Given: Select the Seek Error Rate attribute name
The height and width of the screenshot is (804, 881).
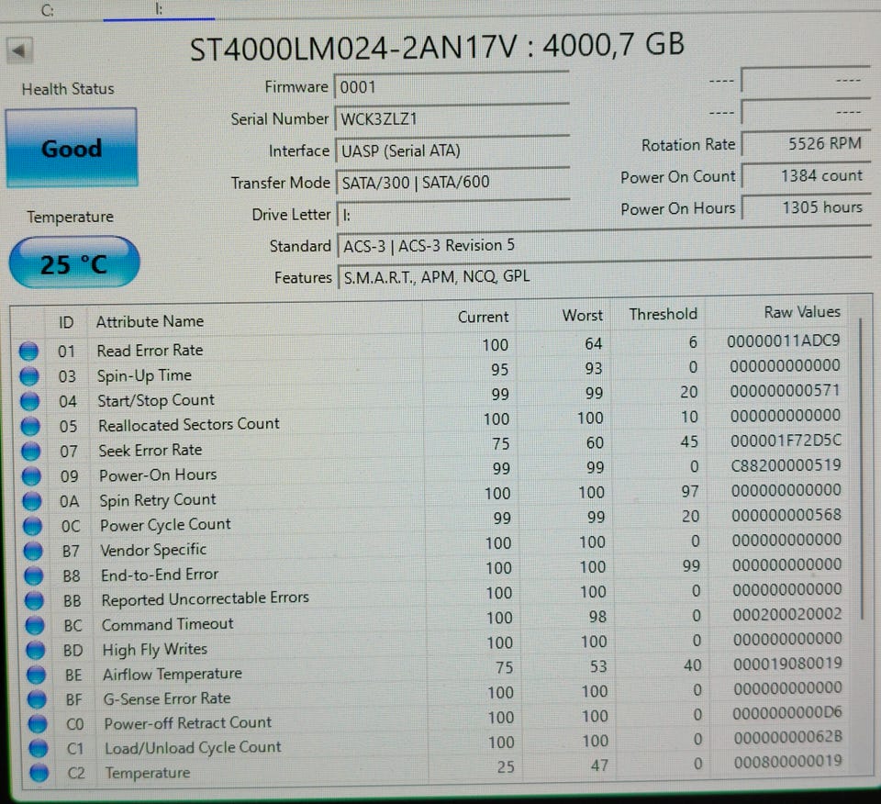Looking at the screenshot, I should 150,450.
